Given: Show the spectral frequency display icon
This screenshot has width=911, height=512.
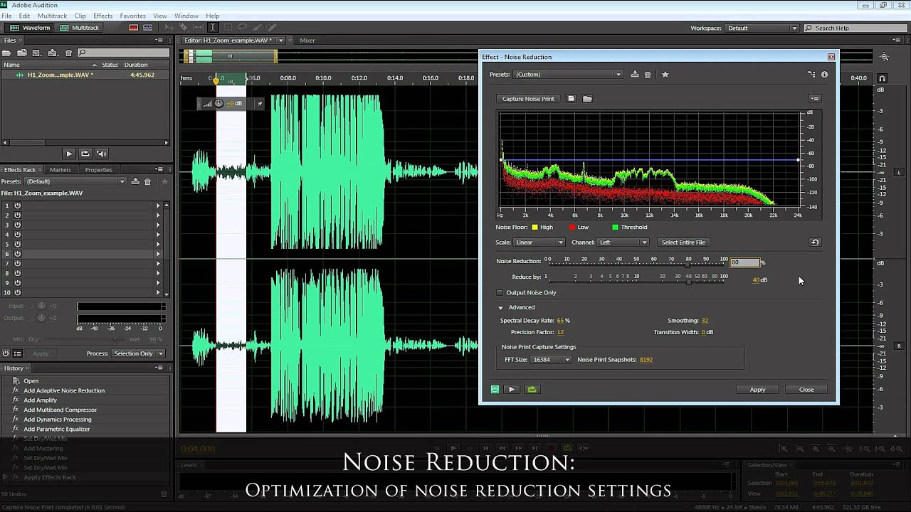Looking at the screenshot, I should [x=133, y=28].
